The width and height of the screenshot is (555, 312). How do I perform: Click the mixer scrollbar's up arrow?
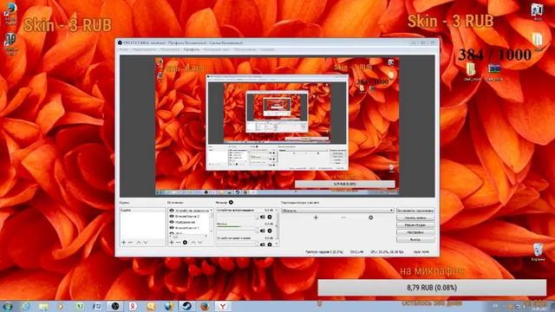(277, 211)
